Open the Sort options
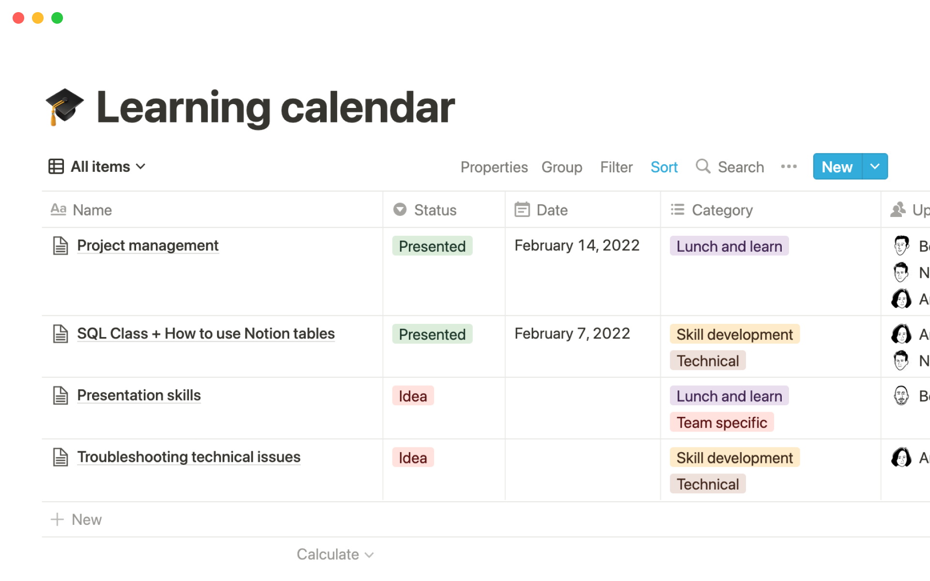930x581 pixels. pyautogui.click(x=664, y=167)
